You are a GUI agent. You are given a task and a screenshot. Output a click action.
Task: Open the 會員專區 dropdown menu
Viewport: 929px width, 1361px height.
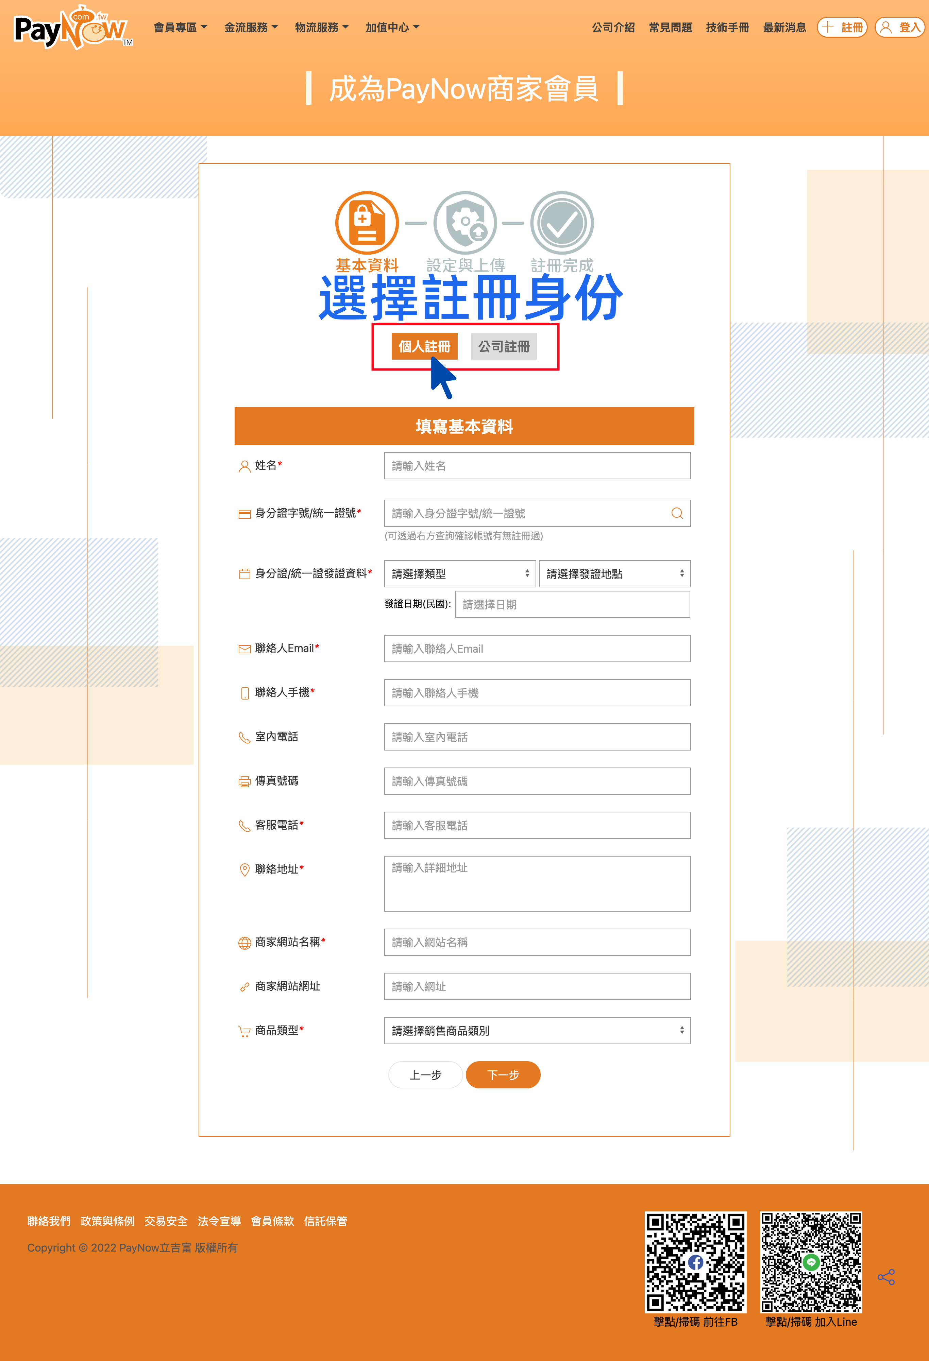[x=181, y=27]
